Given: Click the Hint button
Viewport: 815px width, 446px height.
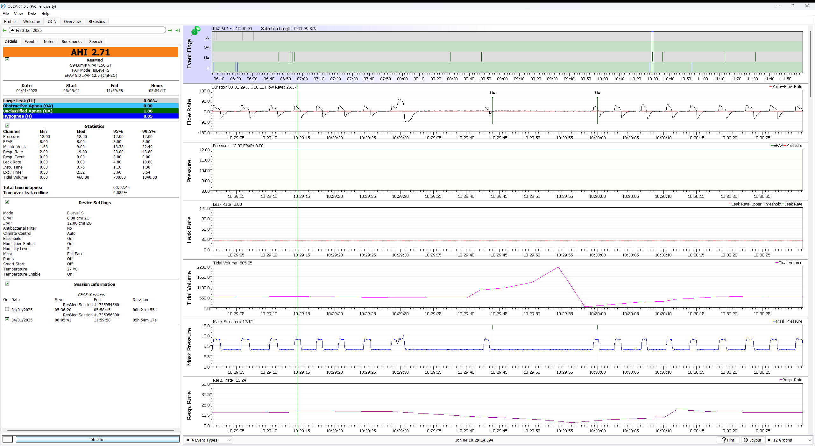Looking at the screenshot, I should coord(728,440).
